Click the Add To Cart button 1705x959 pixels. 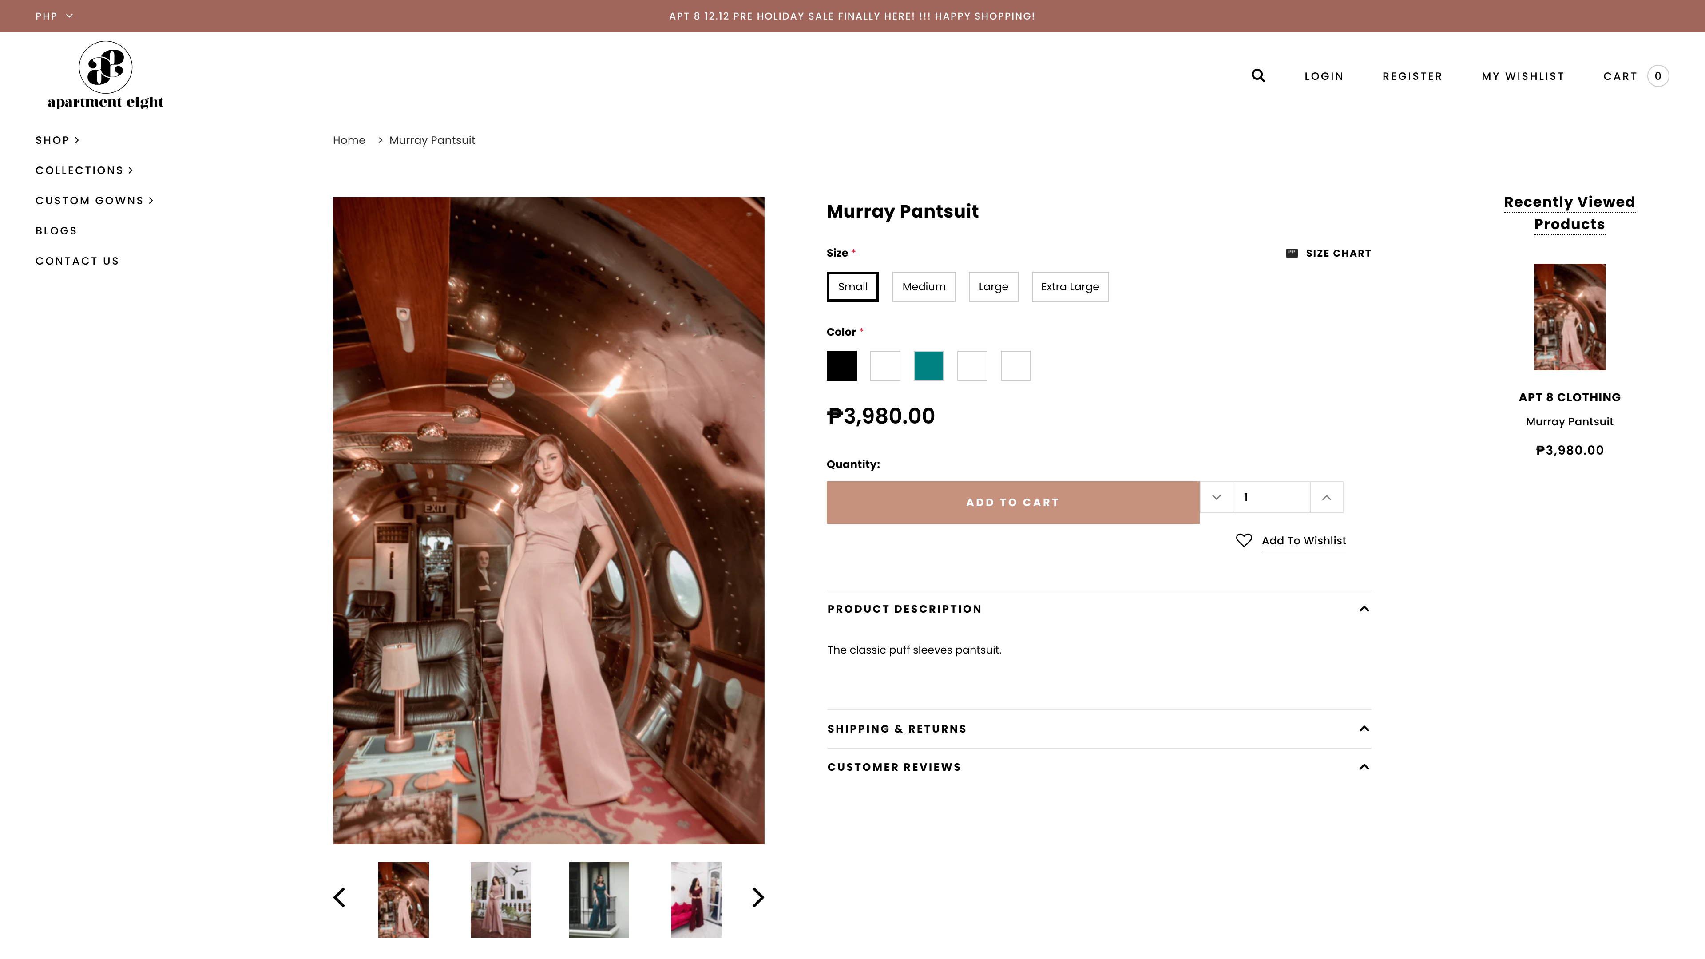click(x=1011, y=502)
